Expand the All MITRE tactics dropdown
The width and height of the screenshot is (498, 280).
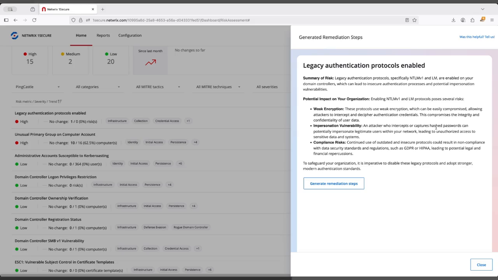(x=158, y=87)
